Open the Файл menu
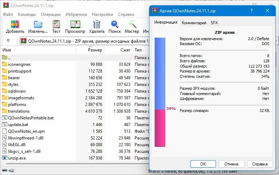Image resolution: width=279 pixels, height=175 pixels. (x=8, y=14)
